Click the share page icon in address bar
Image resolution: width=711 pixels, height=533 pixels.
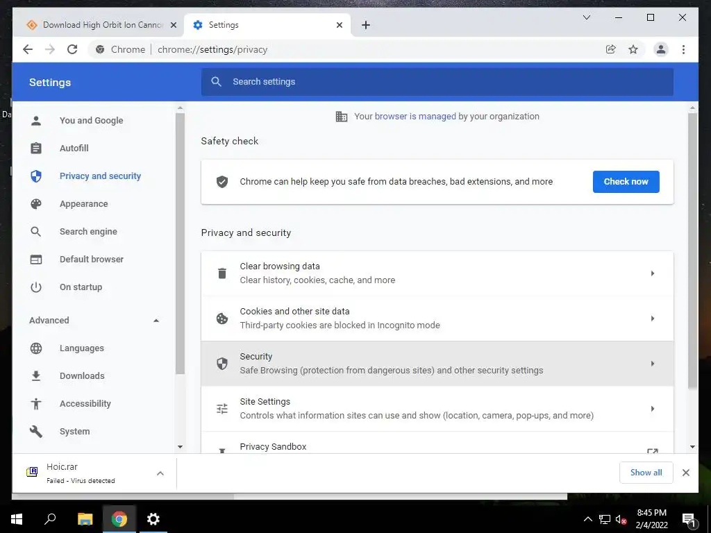click(611, 49)
